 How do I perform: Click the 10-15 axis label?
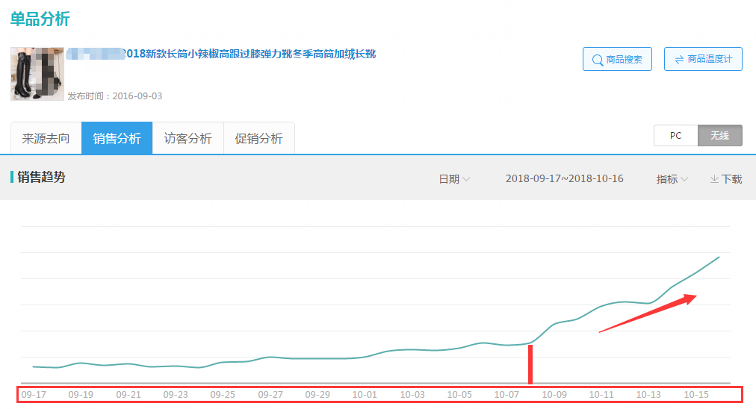(696, 395)
